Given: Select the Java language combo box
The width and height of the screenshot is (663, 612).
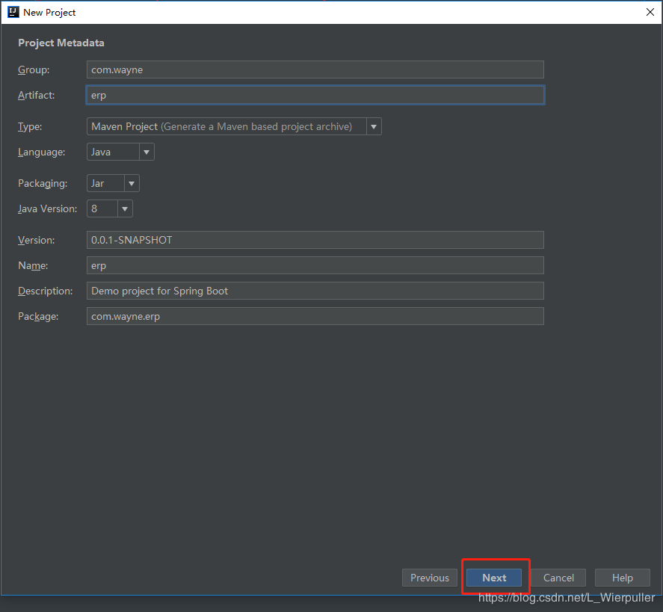Looking at the screenshot, I should pos(120,152).
